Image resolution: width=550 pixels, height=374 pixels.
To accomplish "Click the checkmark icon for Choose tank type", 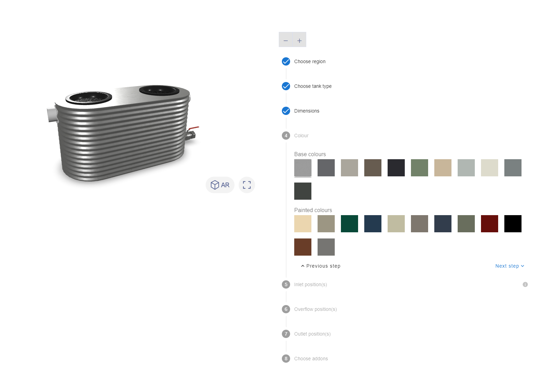I will (286, 86).
